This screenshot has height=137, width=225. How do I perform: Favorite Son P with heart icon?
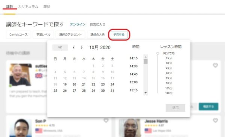[106, 120]
